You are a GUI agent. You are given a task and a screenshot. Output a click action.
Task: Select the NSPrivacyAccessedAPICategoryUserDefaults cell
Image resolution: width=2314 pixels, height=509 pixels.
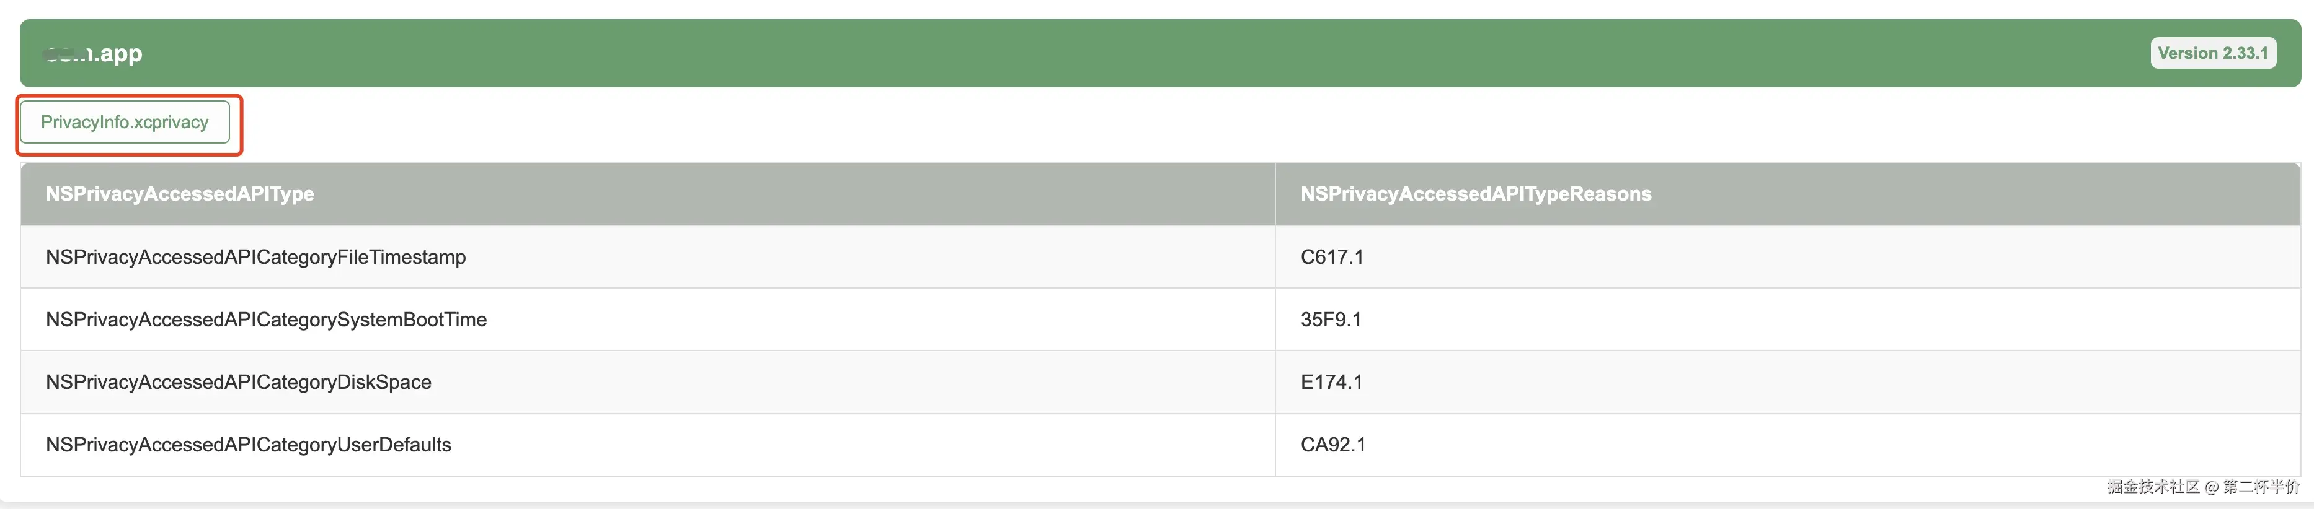tap(248, 445)
